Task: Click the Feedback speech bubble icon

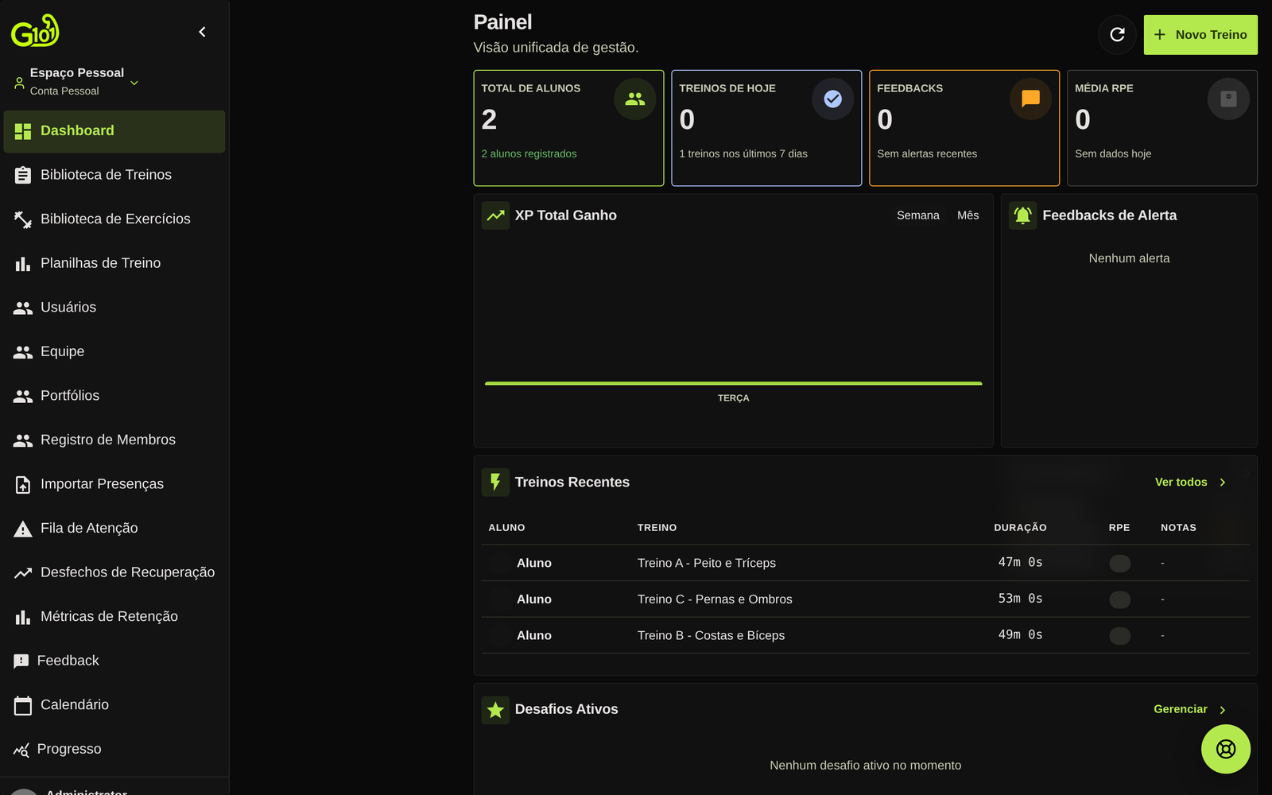Action: click(21, 661)
